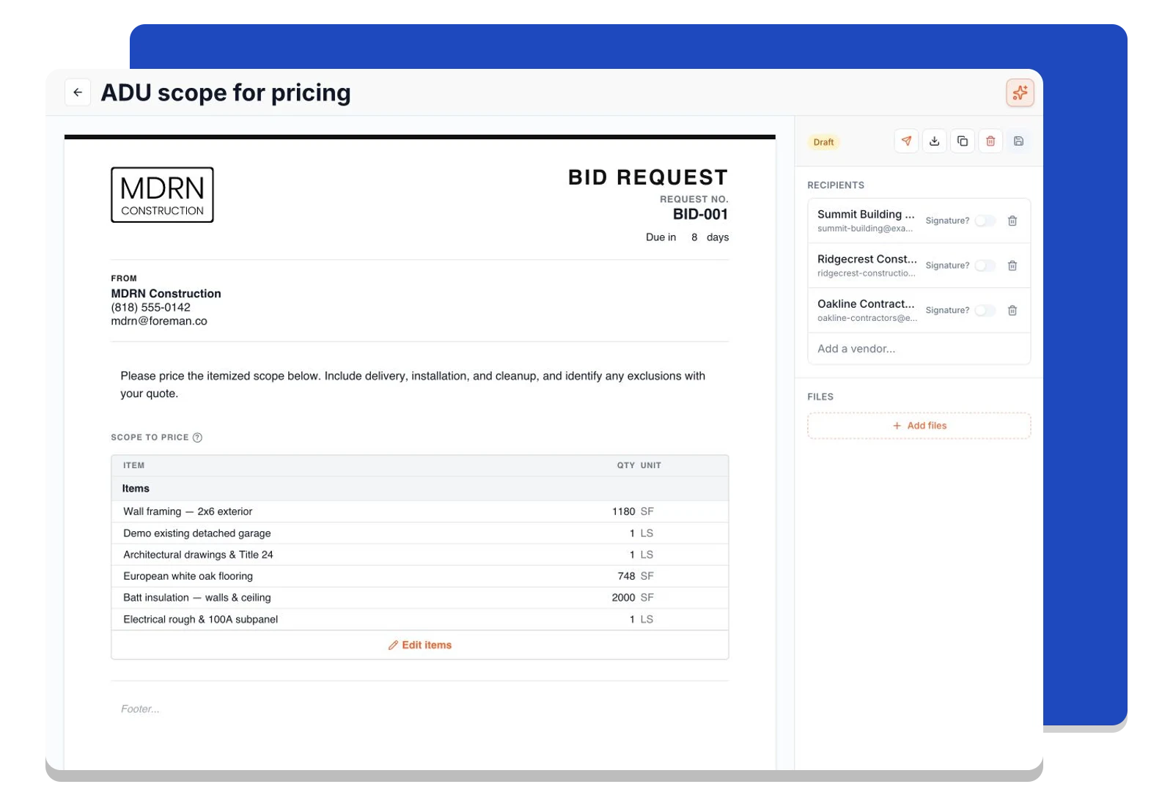Click the Draft status badge
1173x806 pixels.
(824, 142)
